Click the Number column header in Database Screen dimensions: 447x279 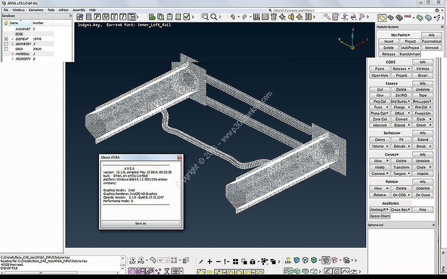(x=43, y=23)
